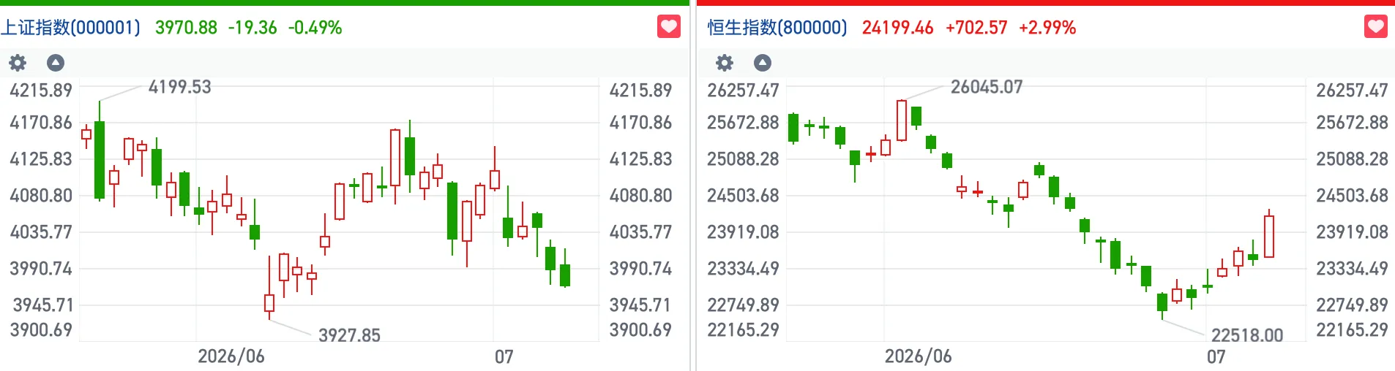Select the 22518.00 low price label
Image resolution: width=1395 pixels, height=371 pixels.
(1247, 335)
